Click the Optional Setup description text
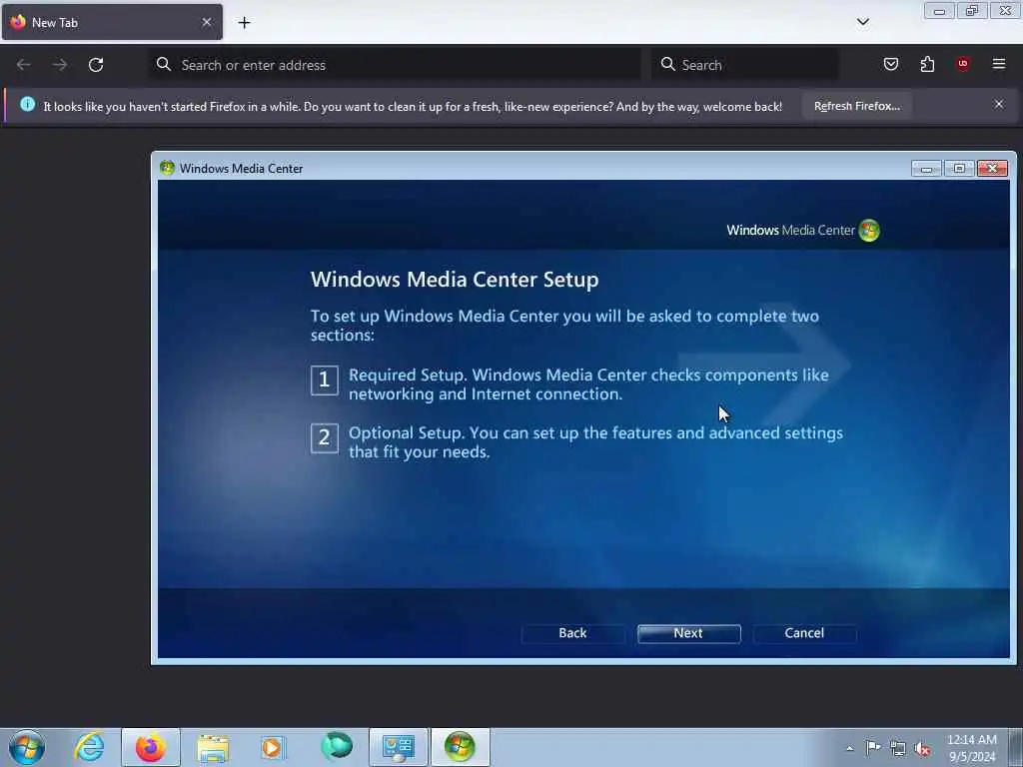 coord(595,442)
